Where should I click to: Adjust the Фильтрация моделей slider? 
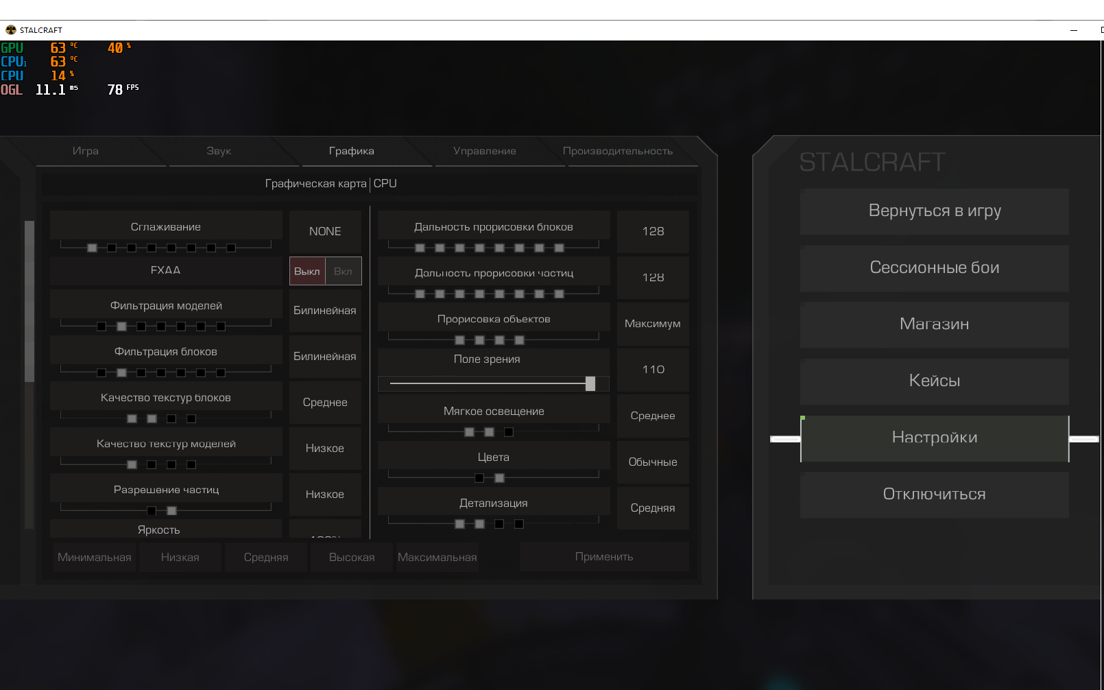pyautogui.click(x=166, y=326)
